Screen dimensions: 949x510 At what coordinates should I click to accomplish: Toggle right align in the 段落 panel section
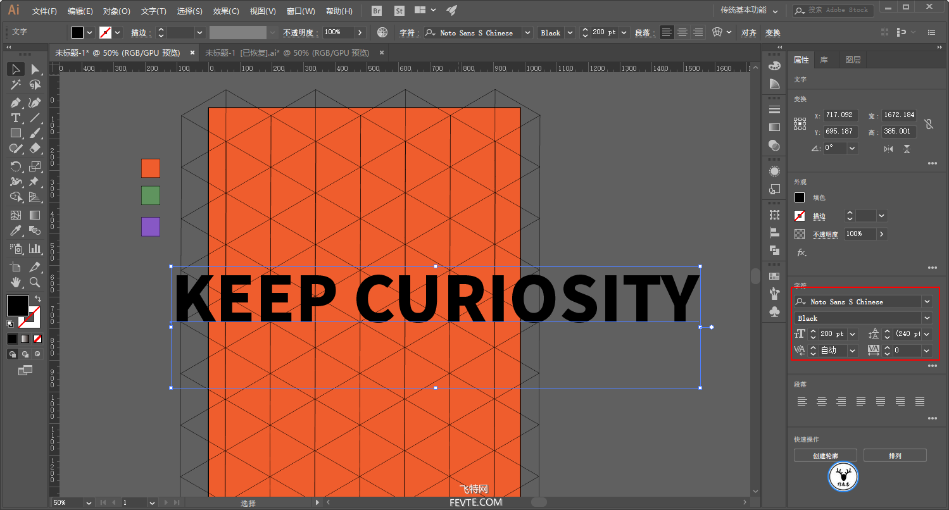click(x=841, y=401)
